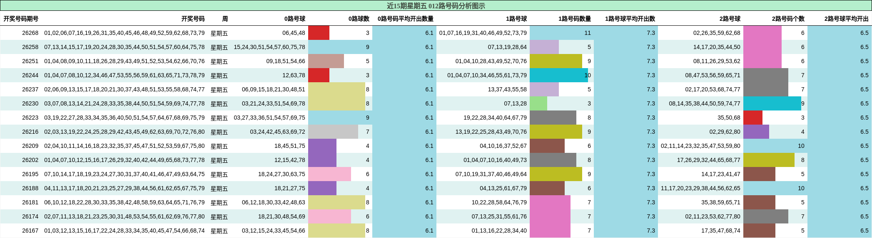
Task: Click period number 26195
Action: click(30, 174)
